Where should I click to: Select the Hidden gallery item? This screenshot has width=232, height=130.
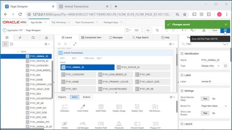[65, 125]
